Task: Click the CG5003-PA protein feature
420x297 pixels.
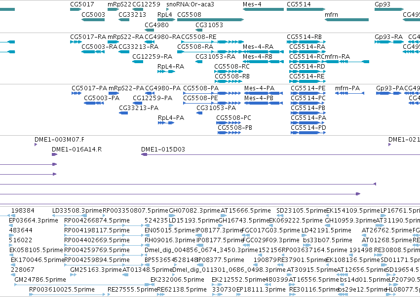Action: pyautogui.click(x=94, y=103)
